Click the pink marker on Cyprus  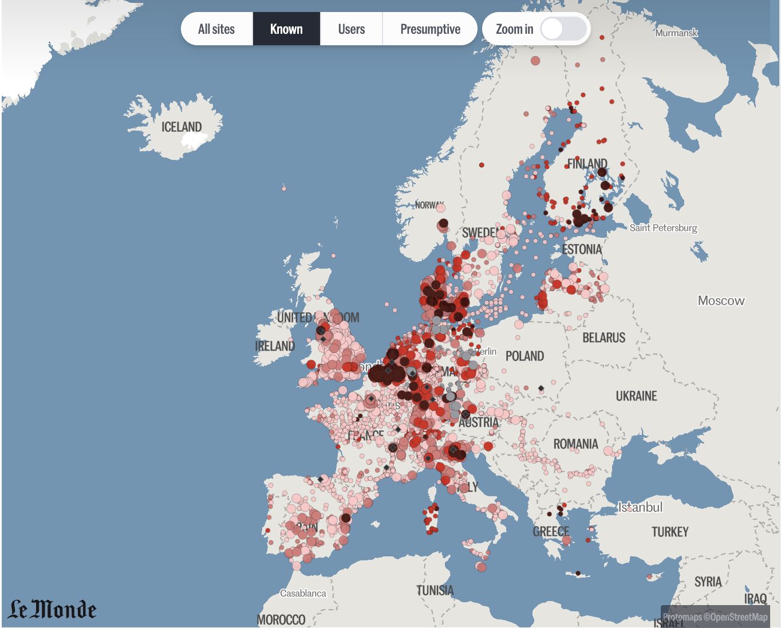point(649,576)
